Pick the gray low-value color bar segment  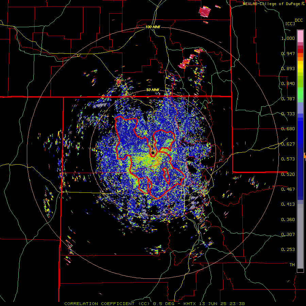click(300, 236)
